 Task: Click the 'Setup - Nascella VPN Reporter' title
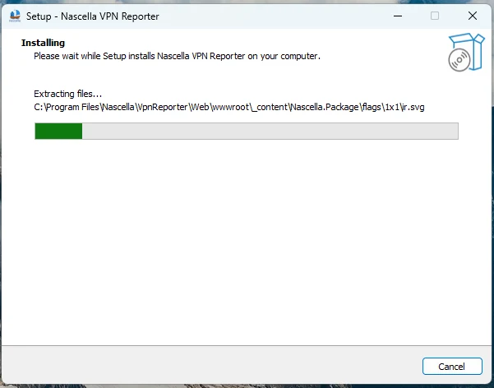click(x=93, y=16)
